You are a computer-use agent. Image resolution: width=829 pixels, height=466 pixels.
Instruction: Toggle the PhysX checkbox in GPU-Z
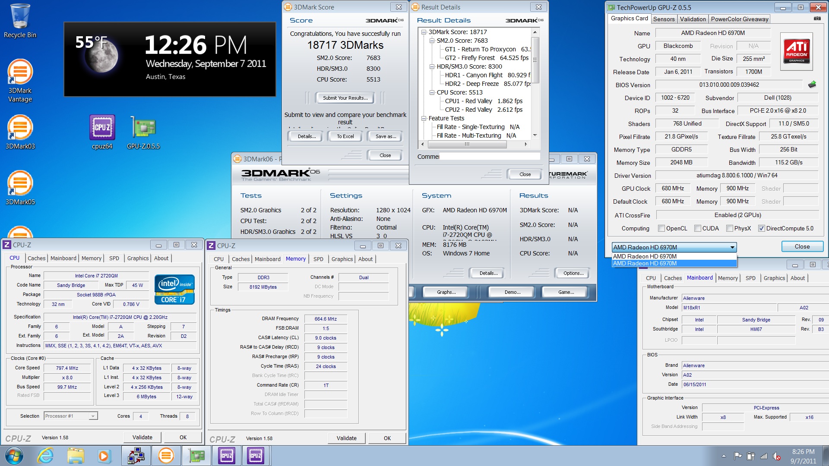point(729,228)
